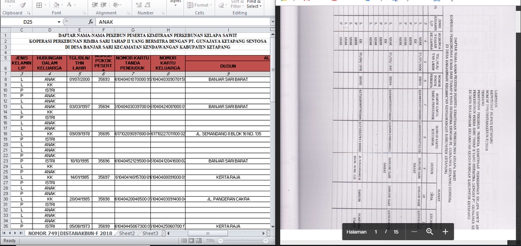This screenshot has width=521, height=246.
Task: Open the Fill Color dropdown arrow
Action: point(62,5)
